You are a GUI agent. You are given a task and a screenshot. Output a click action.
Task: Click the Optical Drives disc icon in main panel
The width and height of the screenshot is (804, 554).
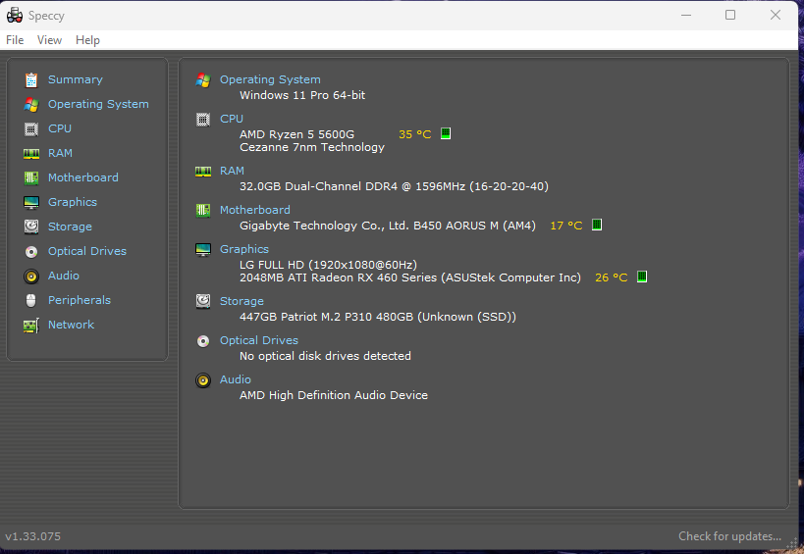(203, 341)
